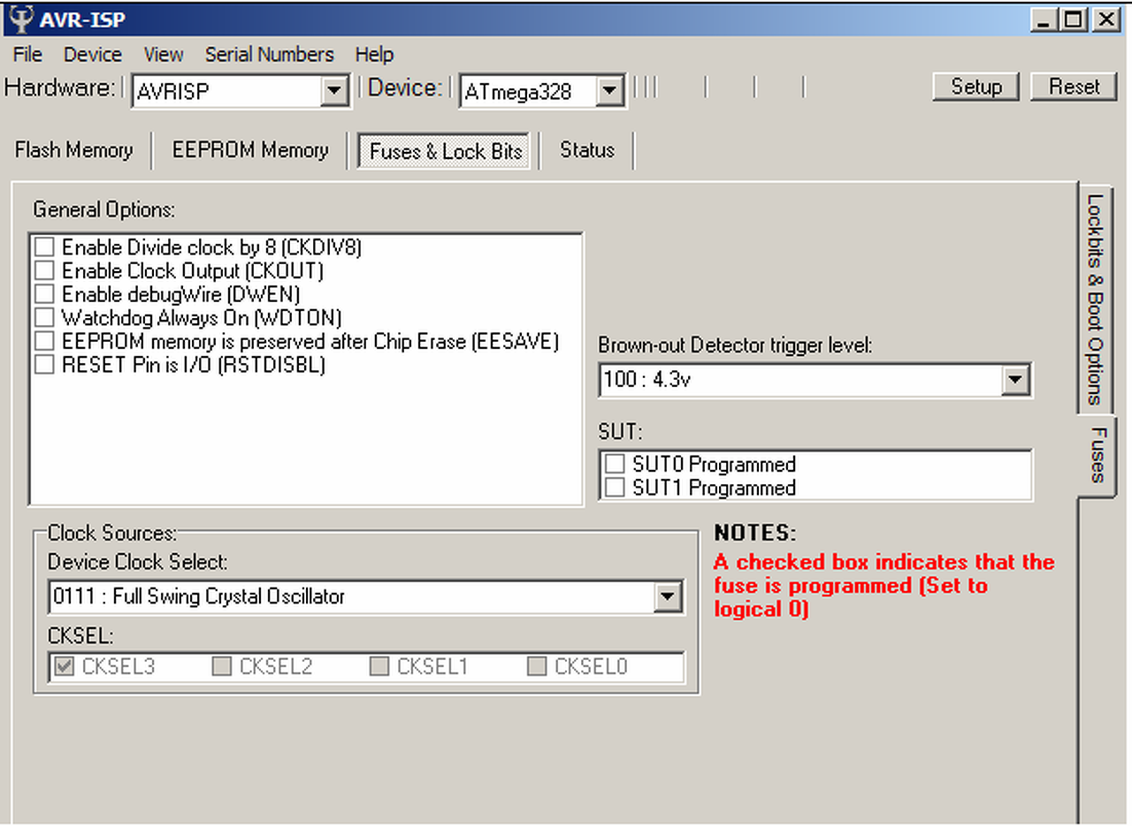
Task: Toggle EEPROM preserved after Chip Erase (EESAVE)
Action: point(44,341)
